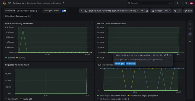Click blue swatch for redis-master-0 legend
Image resolution: width=195 pixels, height=101 pixels.
coord(97,99)
